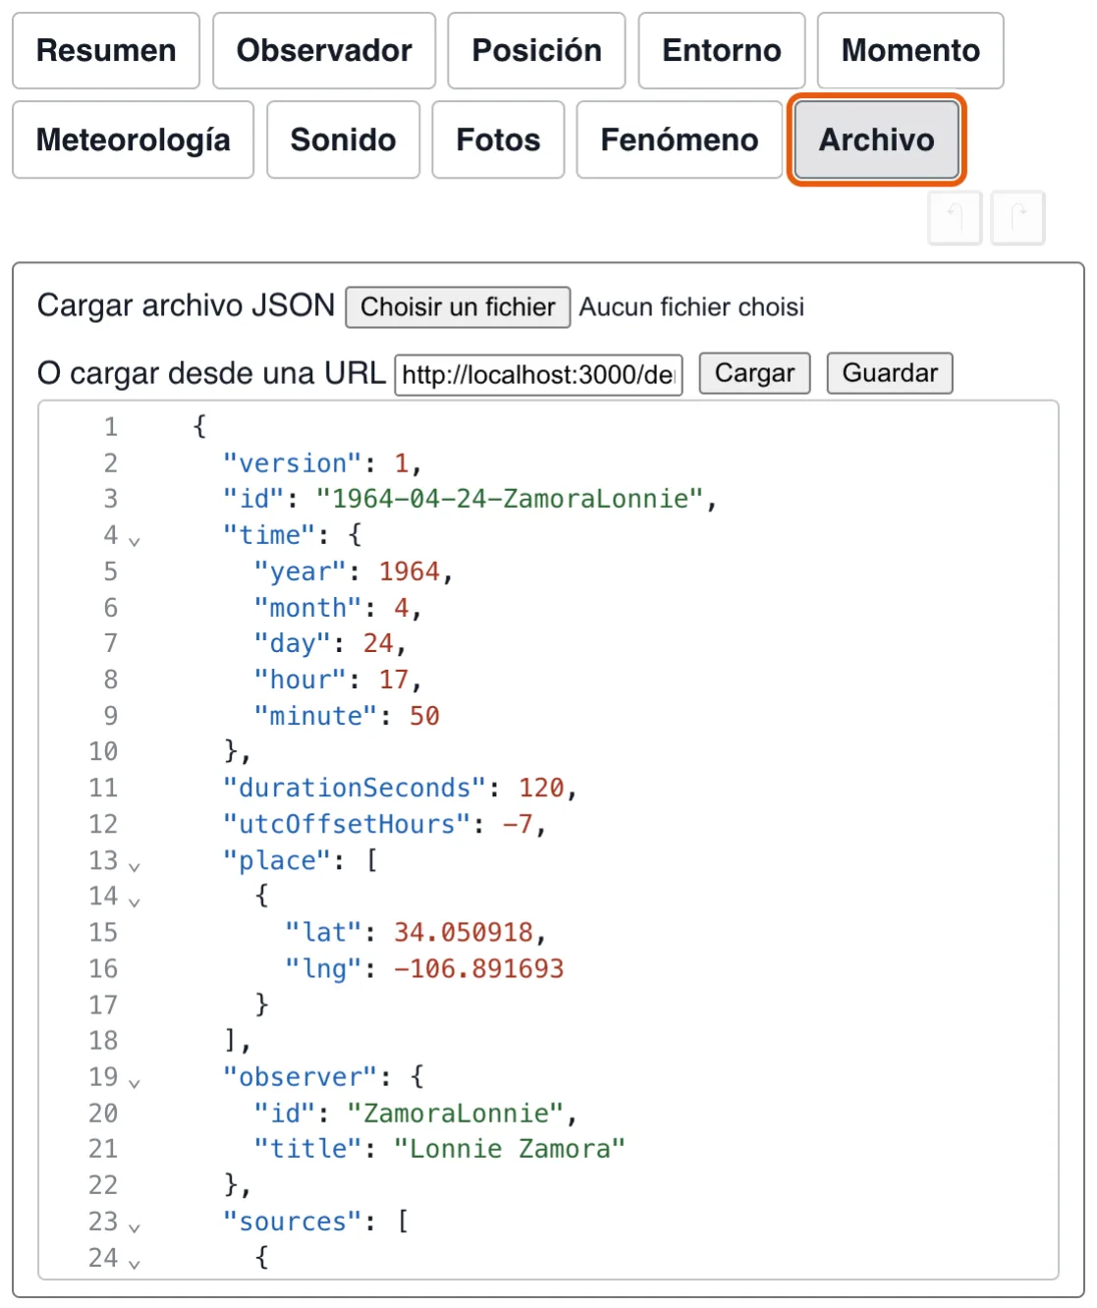The width and height of the screenshot is (1097, 1308).
Task: Open the Sonido tab
Action: [343, 139]
